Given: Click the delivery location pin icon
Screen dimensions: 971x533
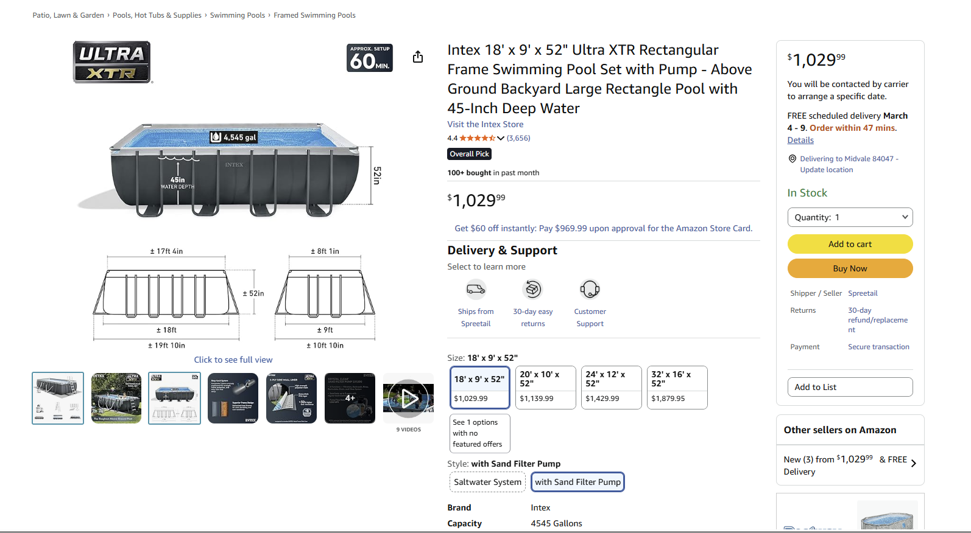Looking at the screenshot, I should point(792,159).
